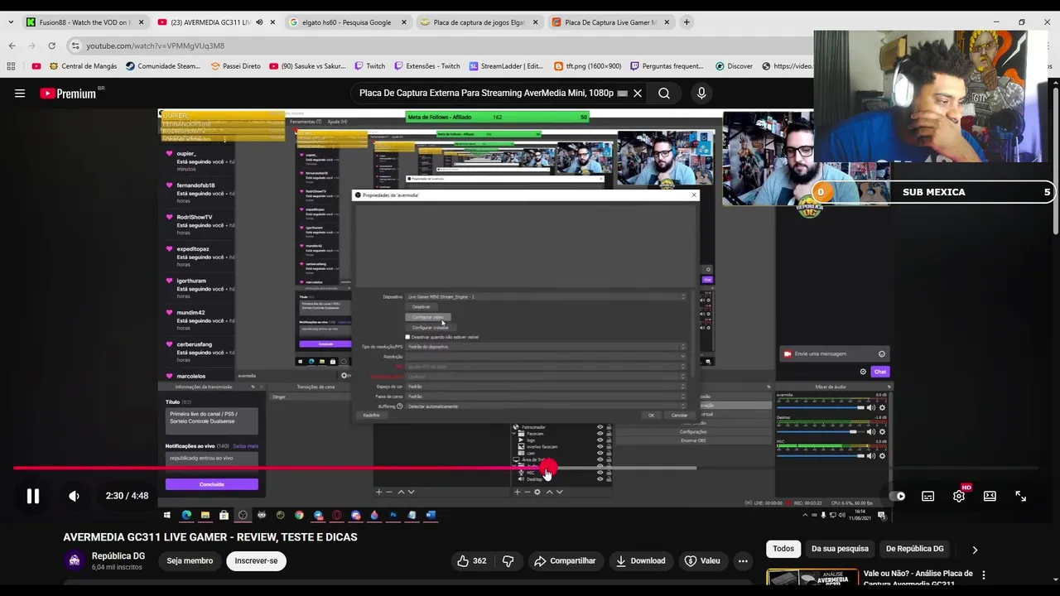The height and width of the screenshot is (596, 1060).
Task: Pause the YouTube video
Action: click(32, 496)
